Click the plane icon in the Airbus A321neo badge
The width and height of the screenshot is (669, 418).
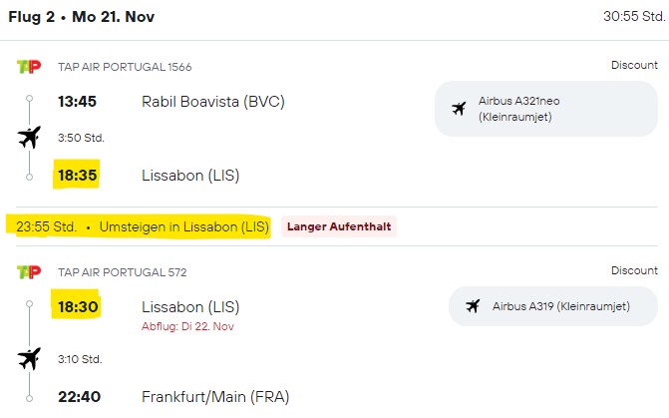point(459,109)
